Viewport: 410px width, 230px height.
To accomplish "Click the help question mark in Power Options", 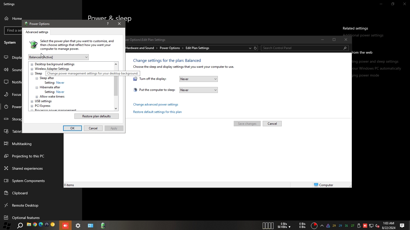I will [108, 24].
